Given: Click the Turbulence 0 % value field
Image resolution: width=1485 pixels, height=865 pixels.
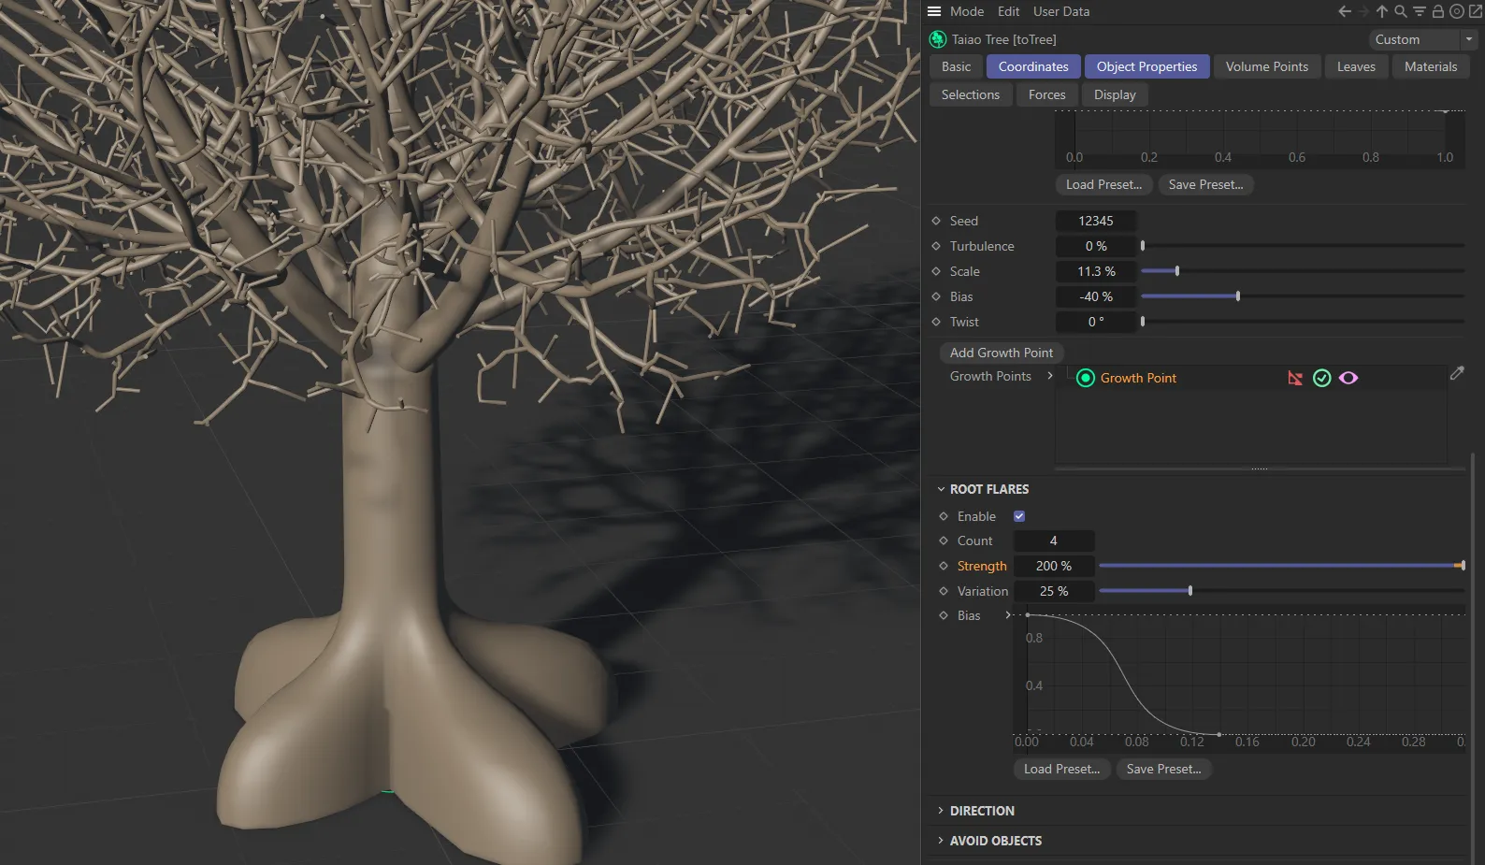Looking at the screenshot, I should point(1096,246).
